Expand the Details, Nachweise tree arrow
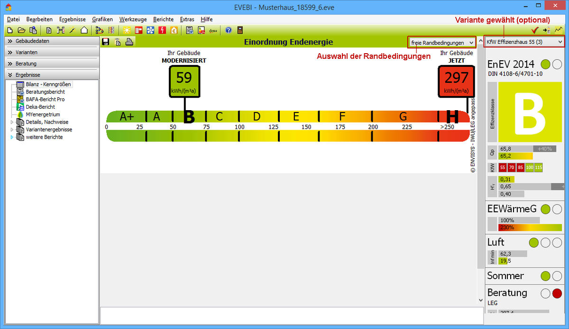569x329 pixels. [x=12, y=122]
